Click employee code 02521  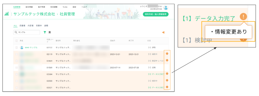coord(49,88)
